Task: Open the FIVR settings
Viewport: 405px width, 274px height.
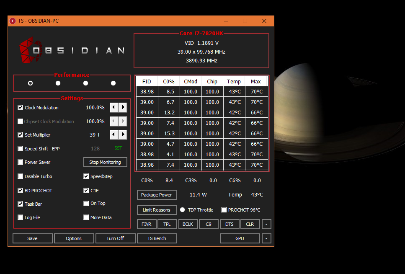Action: [147, 224]
